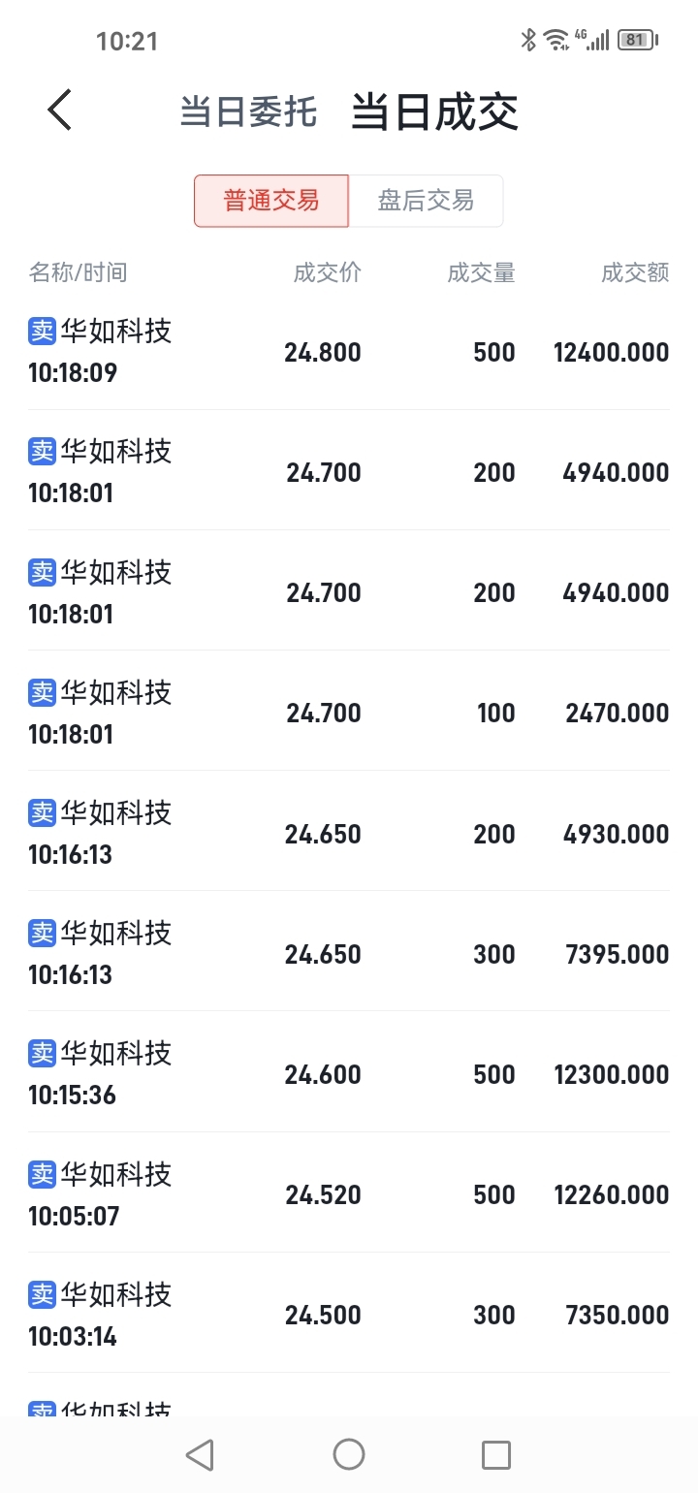Tap 成交额 column header

(635, 272)
